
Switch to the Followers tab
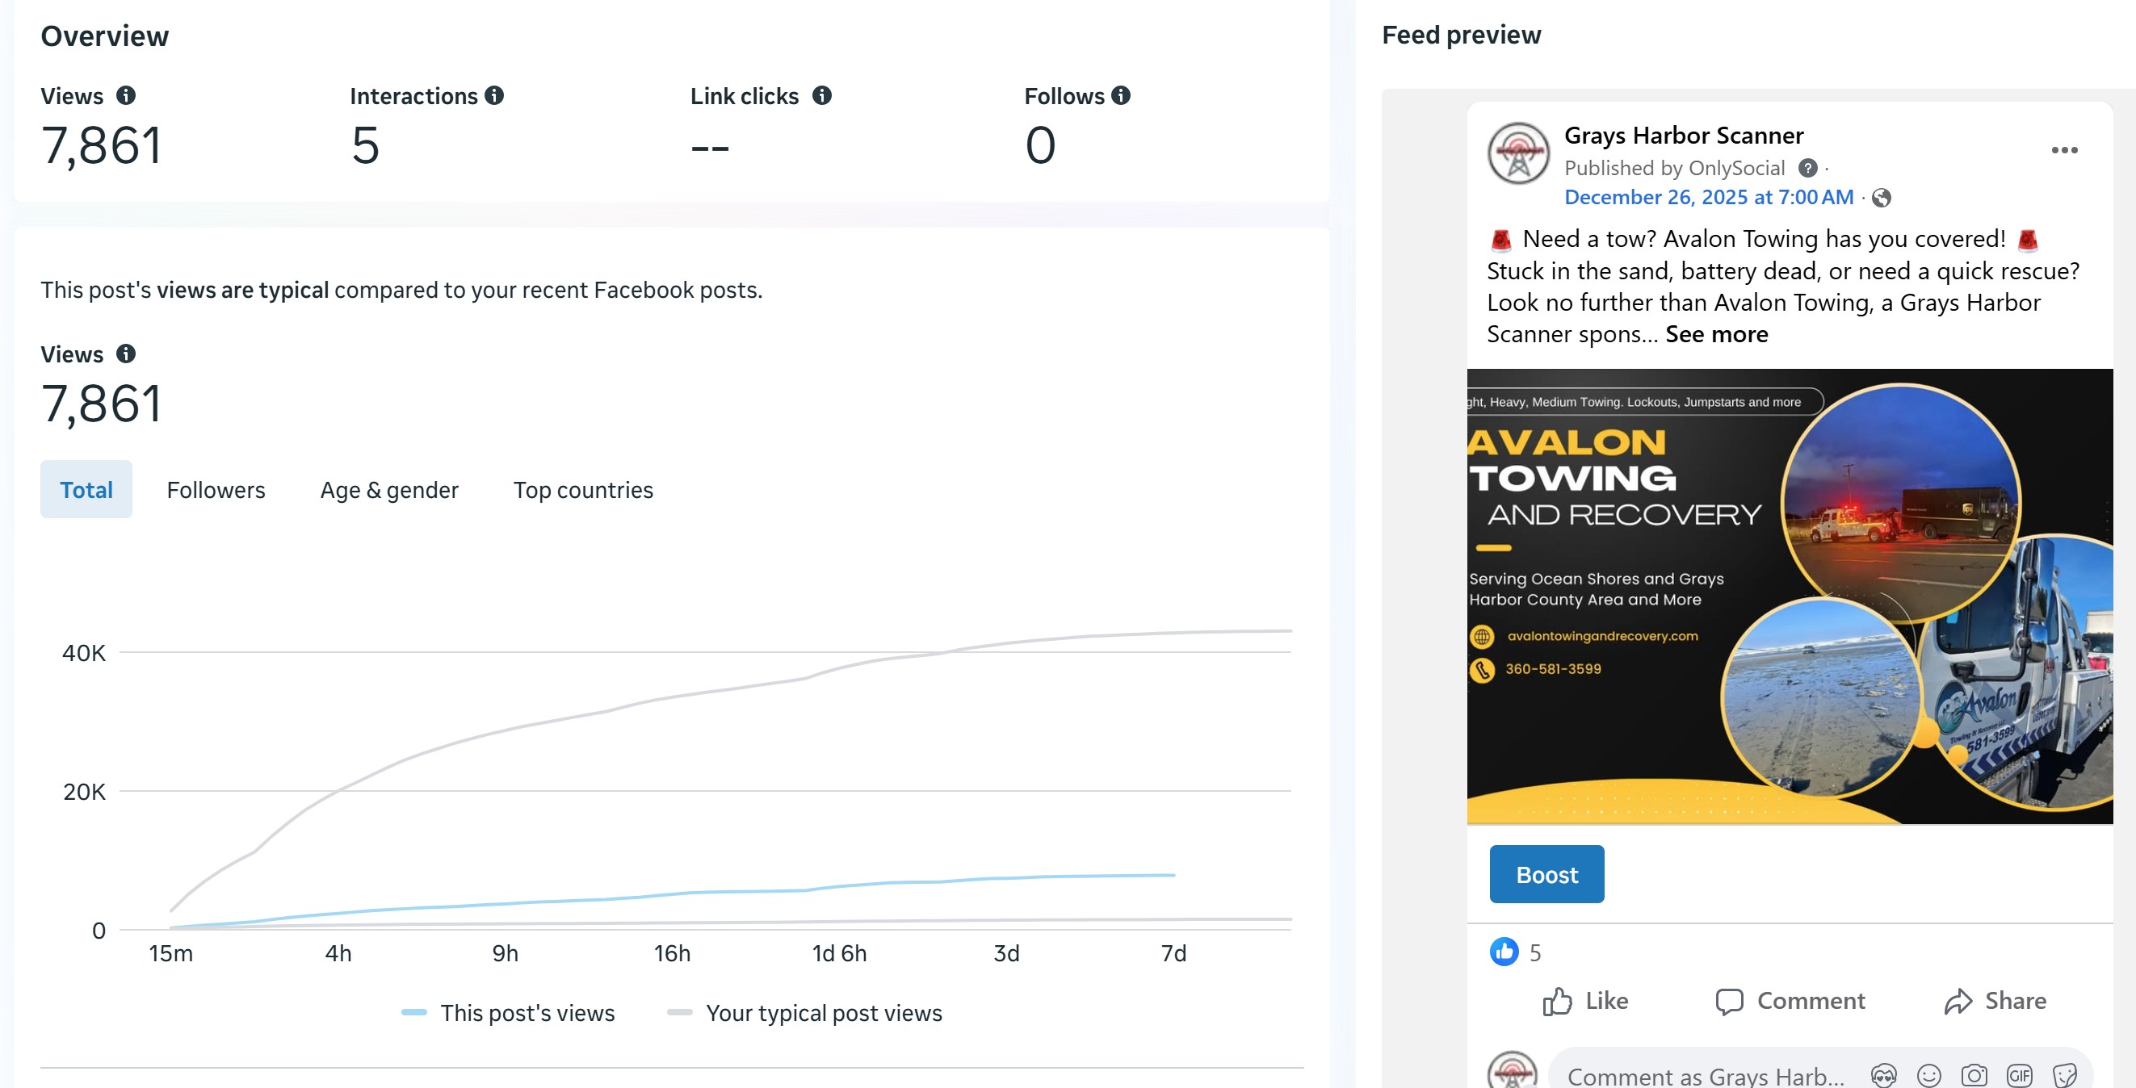point(216,490)
